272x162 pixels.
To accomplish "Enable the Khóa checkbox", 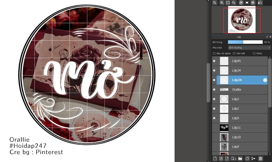I will click(x=254, y=53).
